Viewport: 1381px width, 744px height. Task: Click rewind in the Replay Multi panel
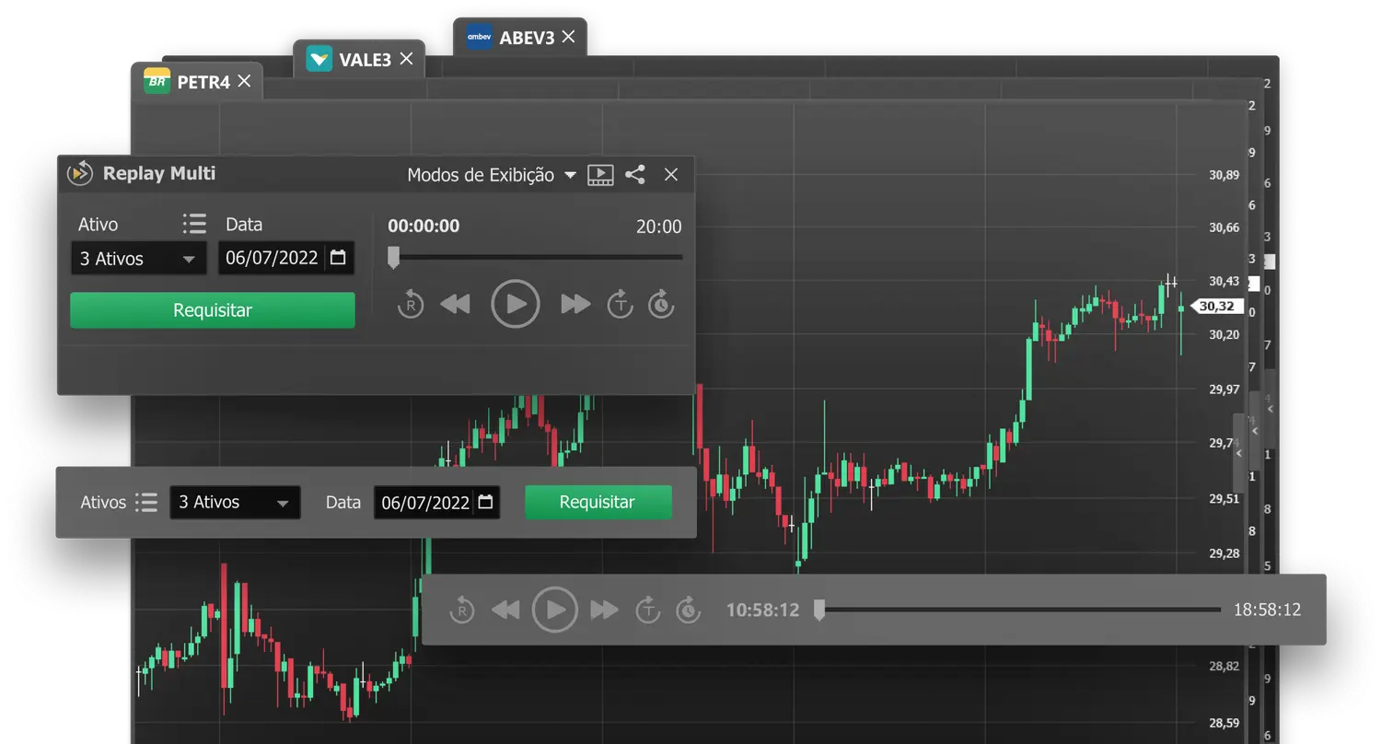coord(456,304)
